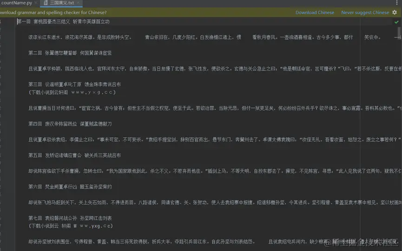Click the 第二回 张翼德怒鞭督邮 heading
Screen dimensions: 402x251
coord(70,53)
